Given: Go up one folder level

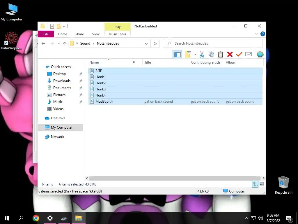Looking at the screenshot, I should click(65, 44).
